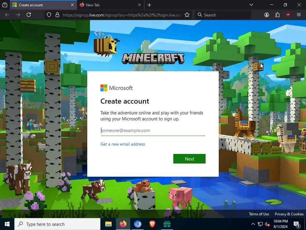
Task: Open Chromium browser from taskbar
Action: point(137,224)
